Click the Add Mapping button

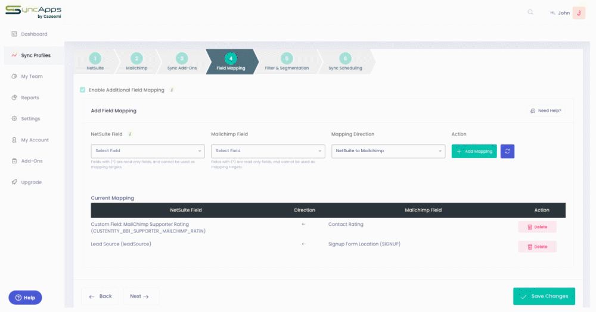pos(474,152)
